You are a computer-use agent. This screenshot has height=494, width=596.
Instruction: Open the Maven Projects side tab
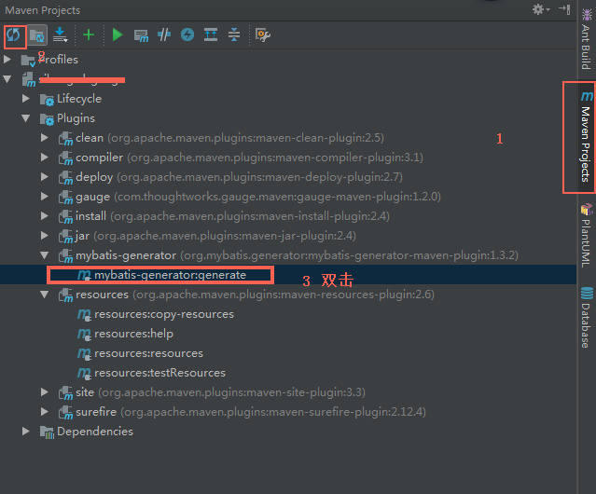[x=586, y=137]
